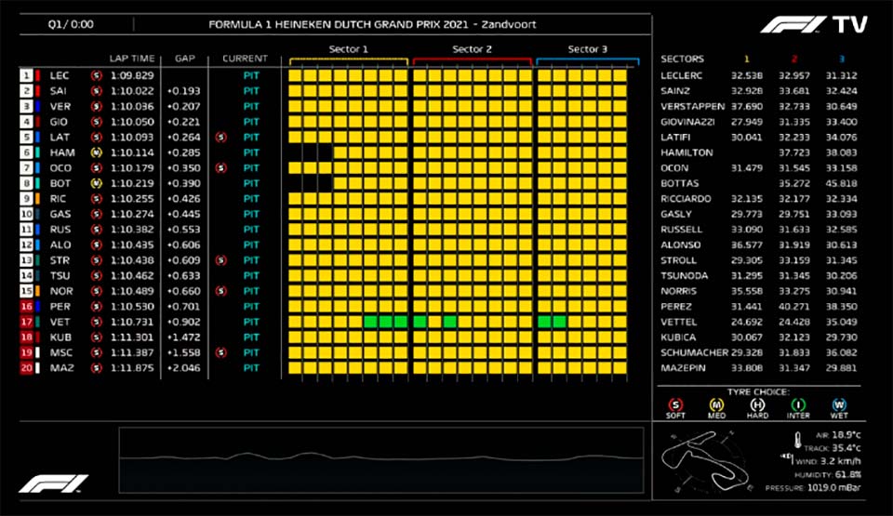Click position 1 box for LEC
The width and height of the screenshot is (893, 516).
(x=26, y=75)
